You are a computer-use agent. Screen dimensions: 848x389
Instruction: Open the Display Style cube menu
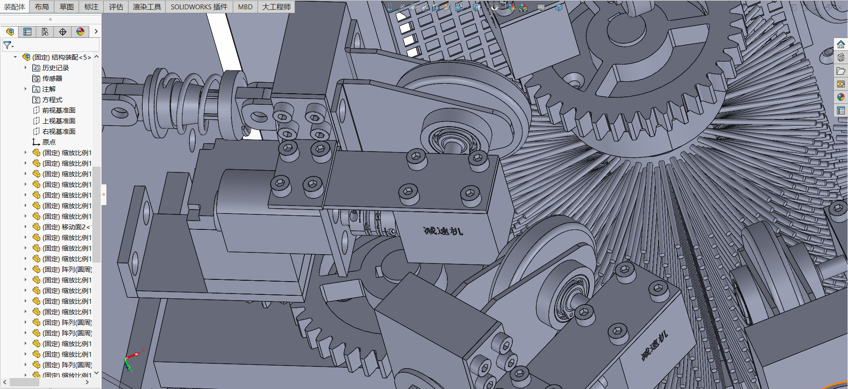point(477,8)
